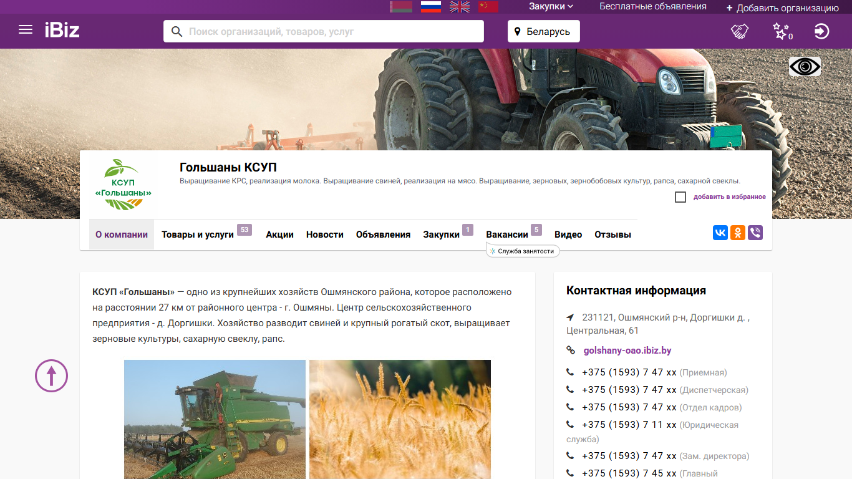
Task: Click the Товары и услуги count badge 53
Action: point(244,230)
